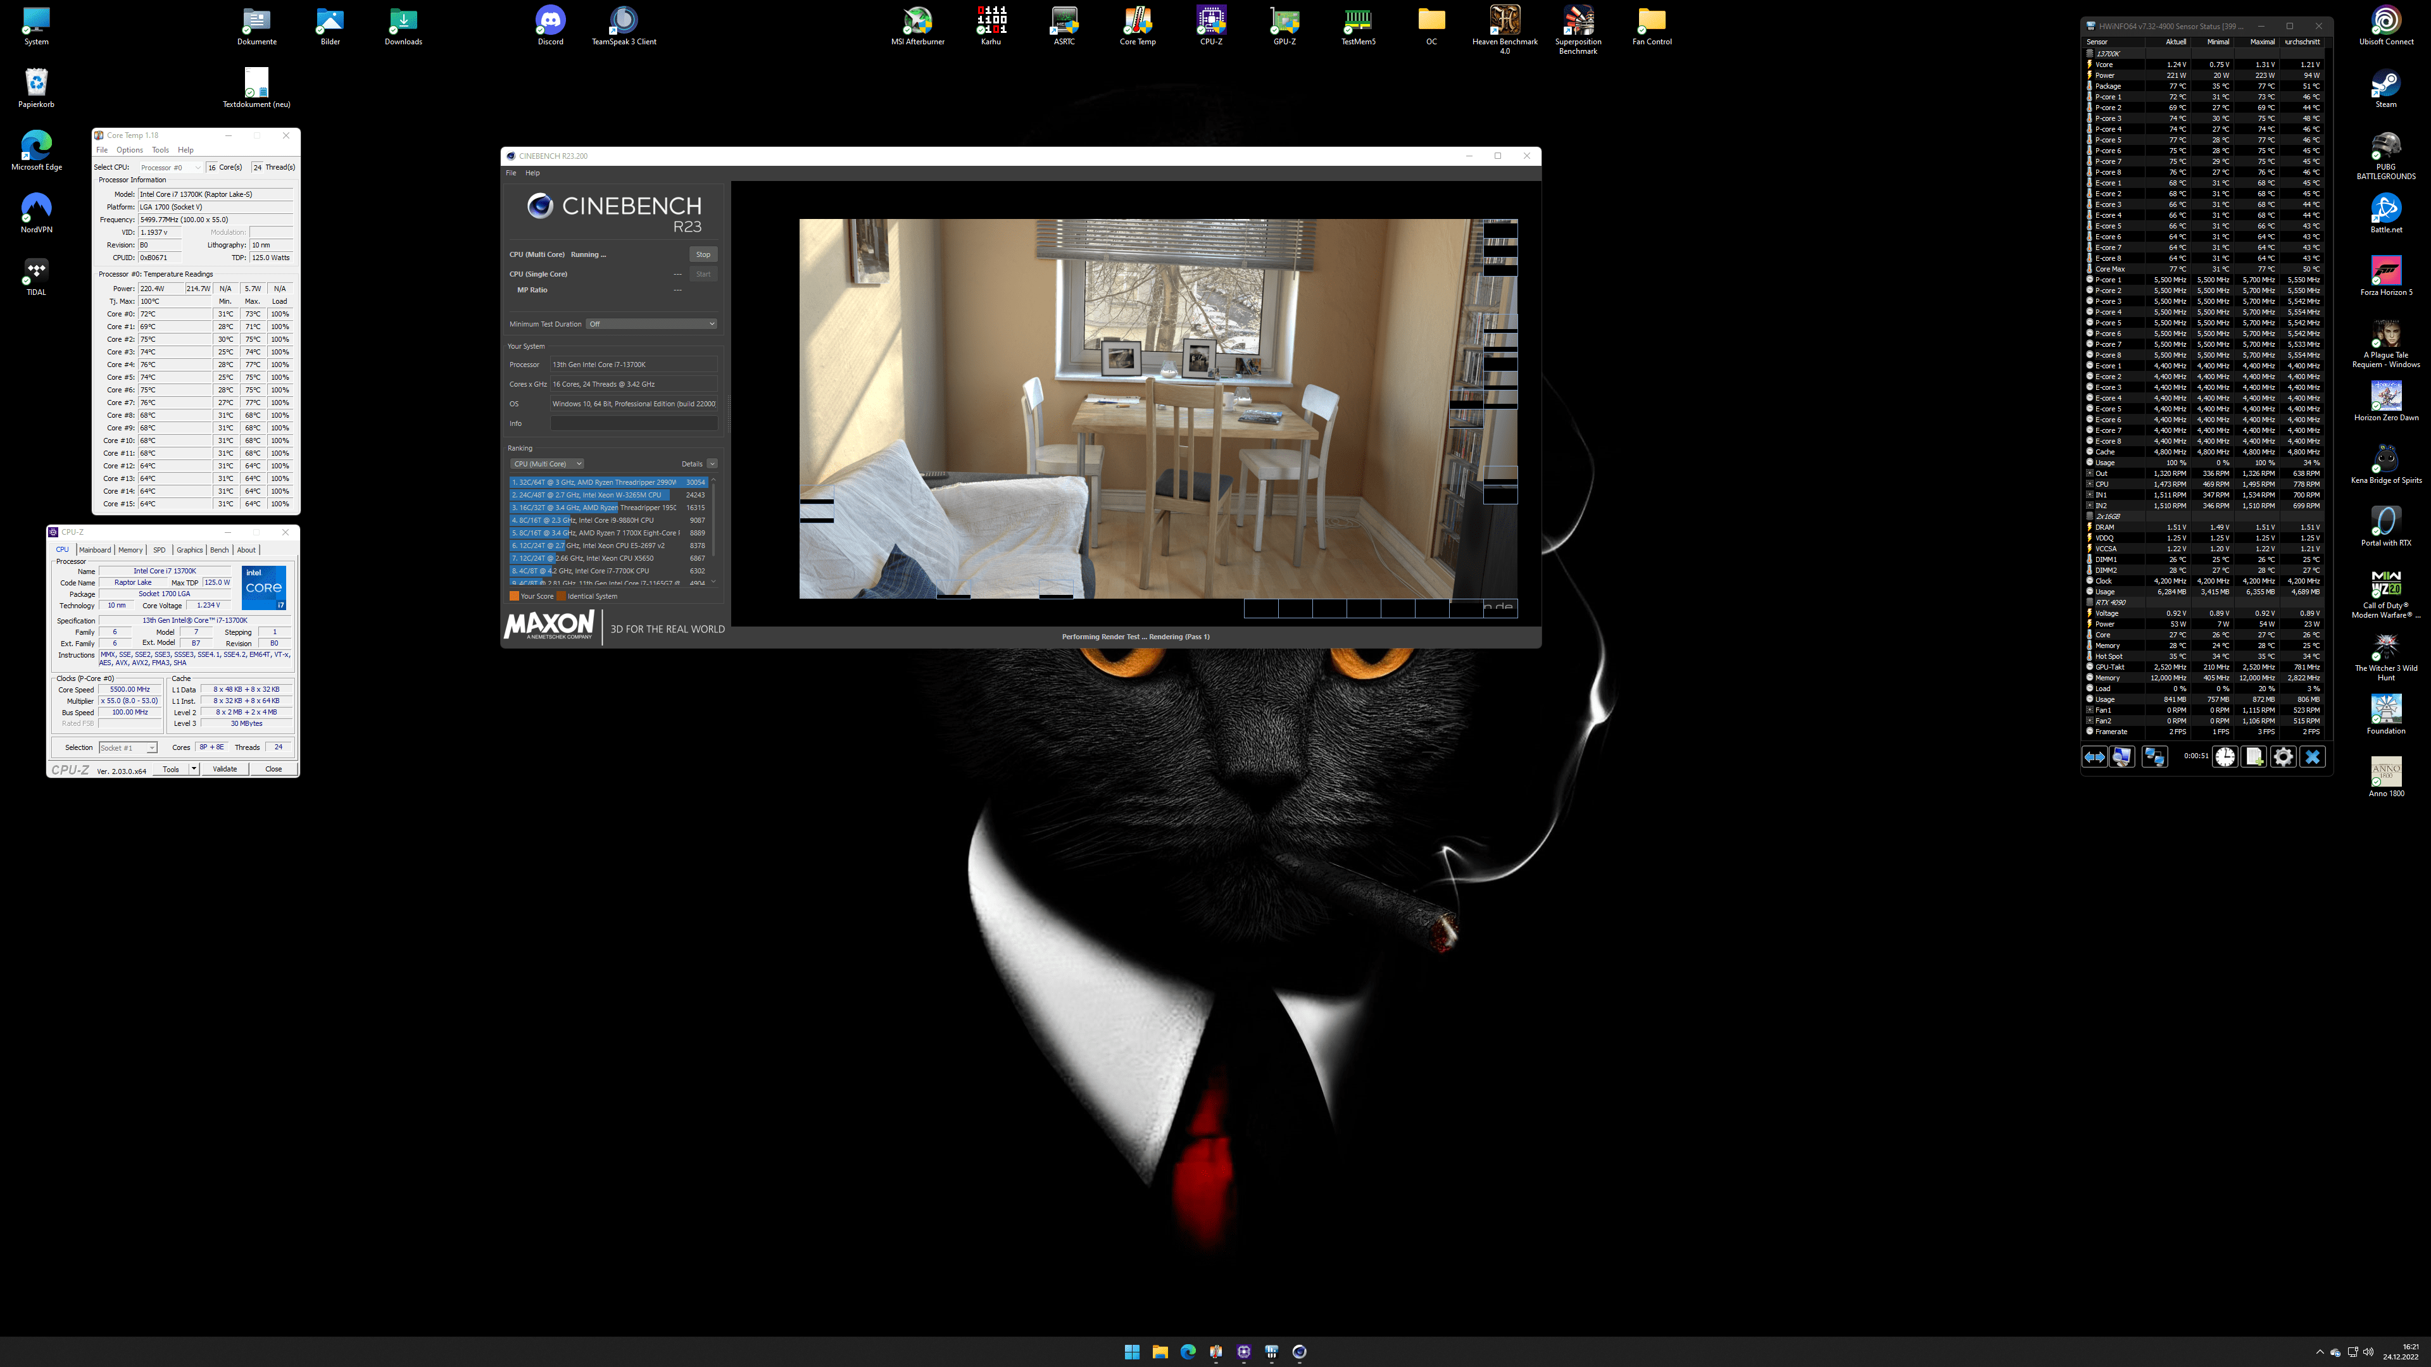Click HWiNFO network monitors icon
Viewport: 2431px width, 1367px height.
(x=2154, y=757)
